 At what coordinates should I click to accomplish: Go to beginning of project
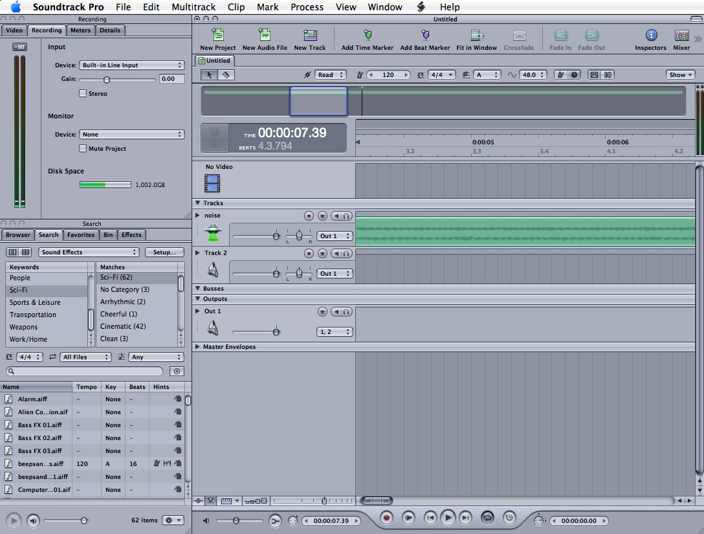point(430,518)
